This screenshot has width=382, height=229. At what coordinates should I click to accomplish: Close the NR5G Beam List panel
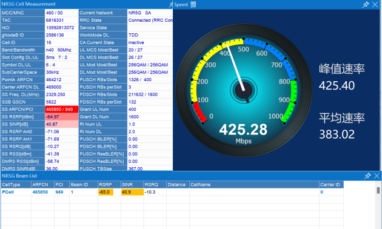tap(377, 176)
